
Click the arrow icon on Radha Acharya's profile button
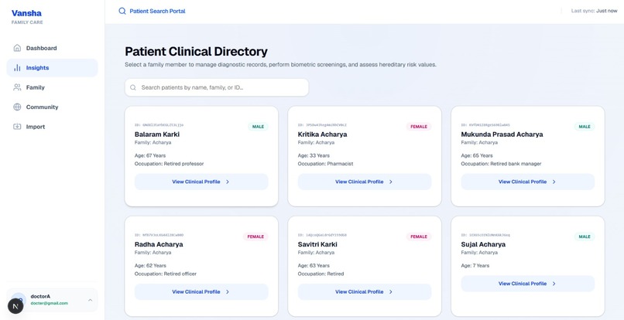(x=228, y=291)
